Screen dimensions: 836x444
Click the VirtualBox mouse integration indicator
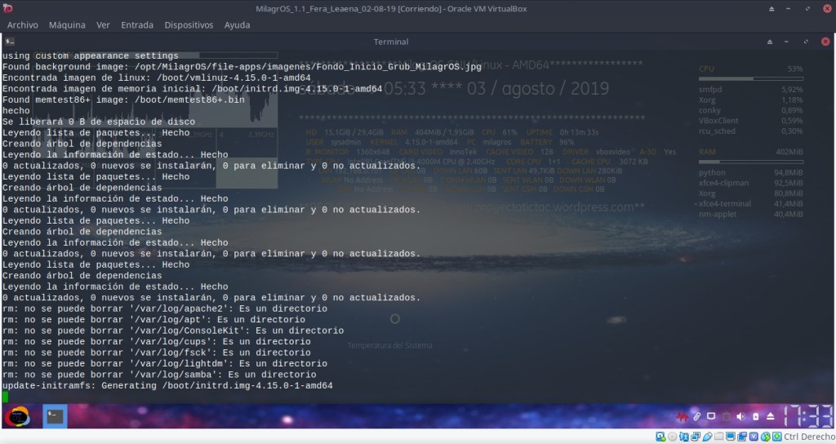(766, 437)
